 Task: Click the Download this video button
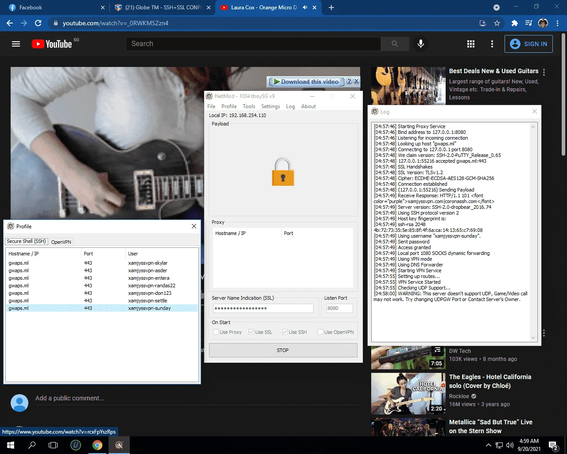[307, 82]
